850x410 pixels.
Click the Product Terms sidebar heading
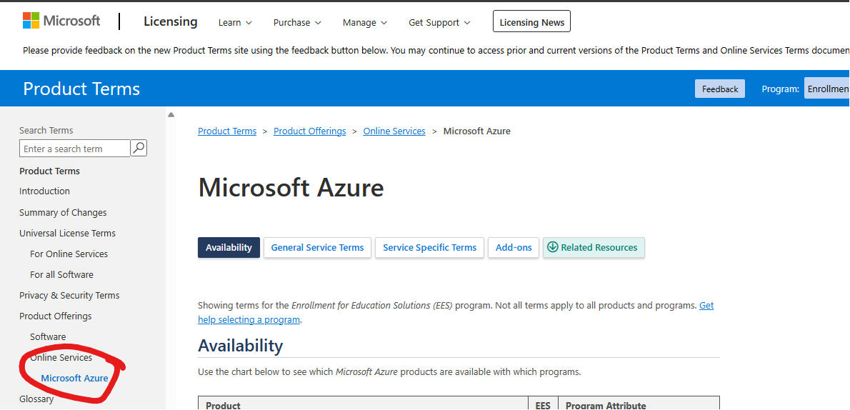(49, 171)
